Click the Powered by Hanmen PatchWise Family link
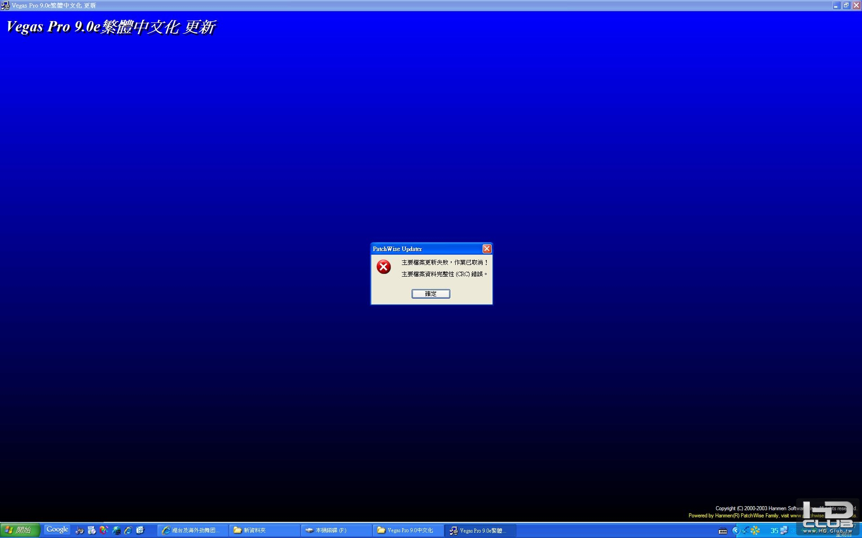This screenshot has height=538, width=862. coord(772,516)
